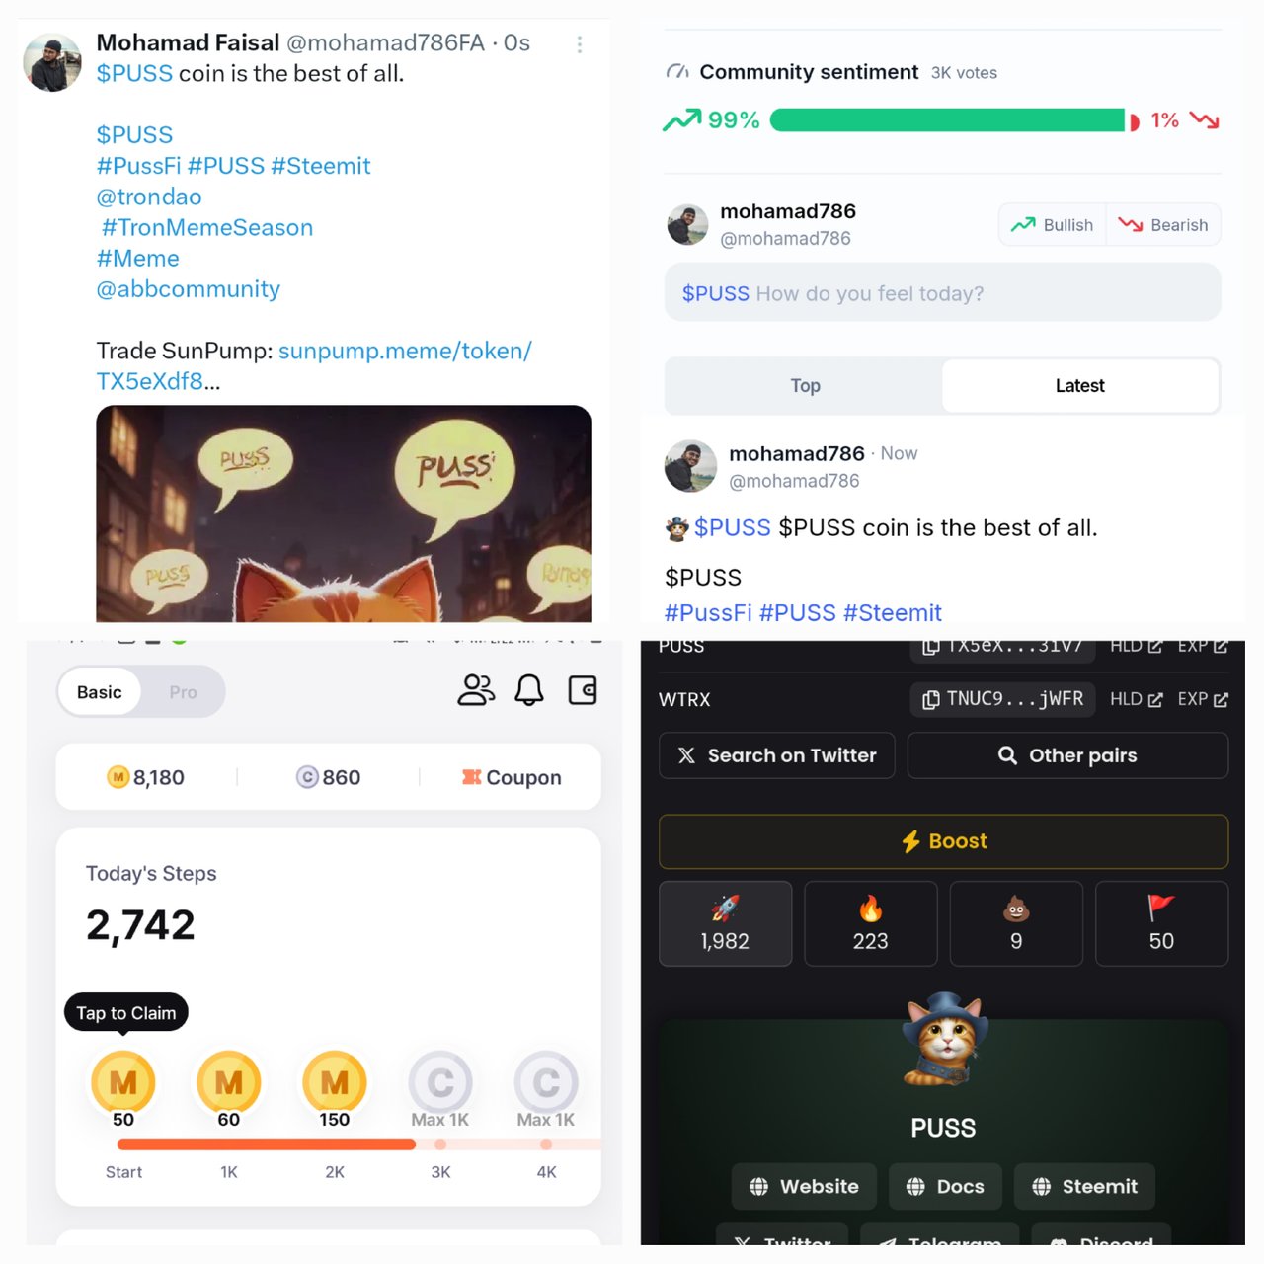Click the Boost button

coord(944,841)
